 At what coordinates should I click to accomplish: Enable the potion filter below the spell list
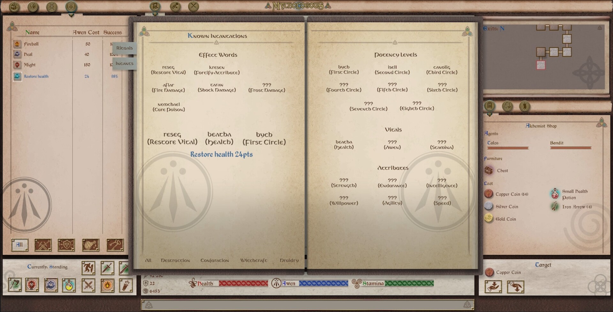click(89, 245)
